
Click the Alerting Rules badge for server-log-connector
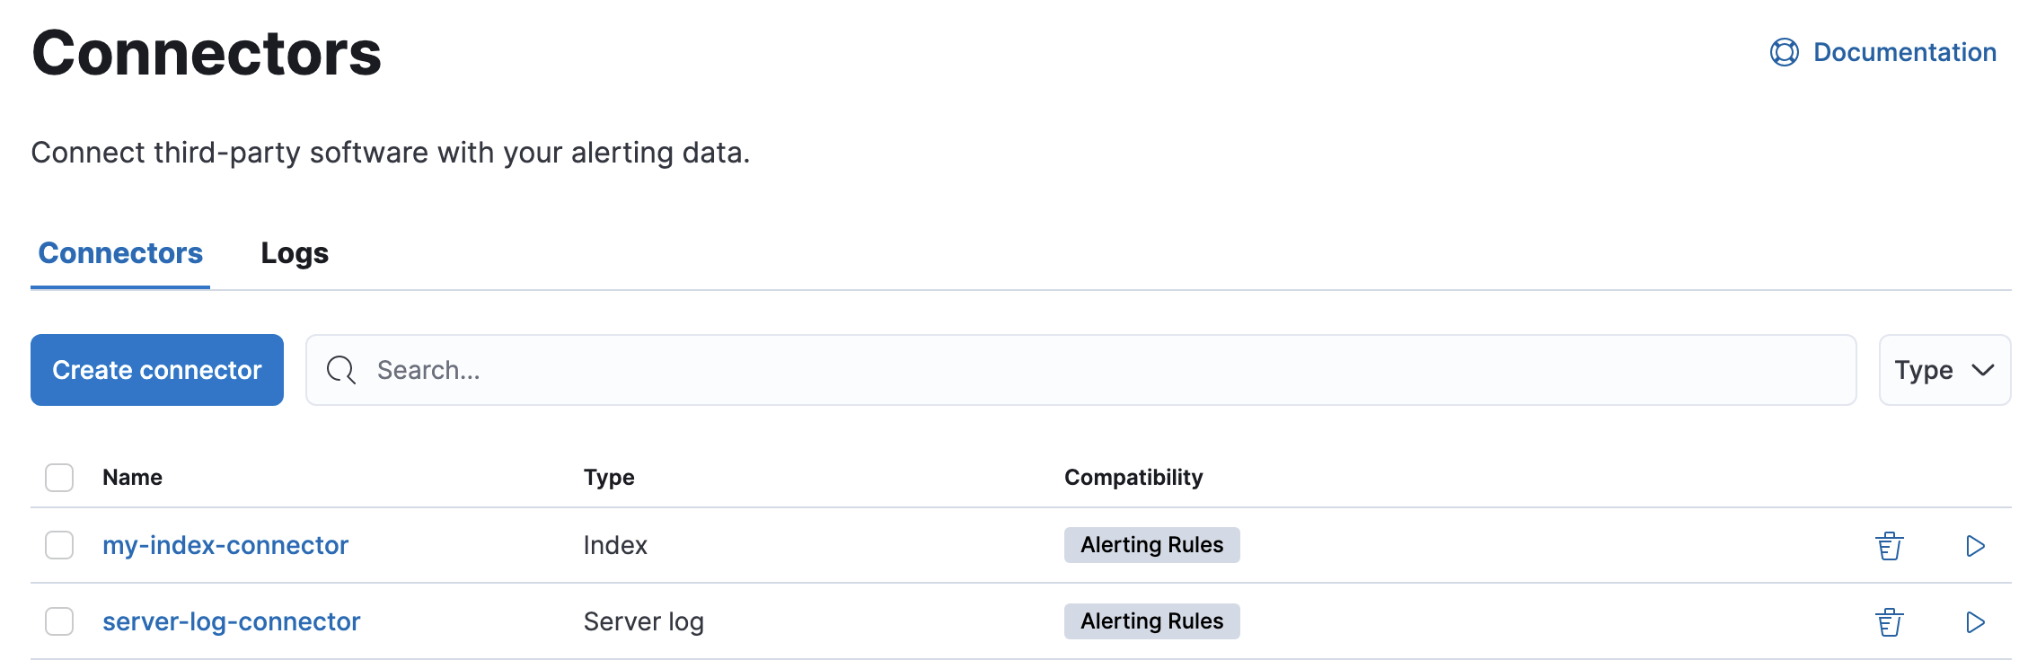click(1151, 620)
